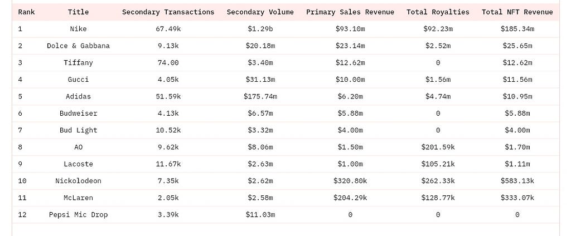Open the Gucci row title

click(78, 79)
